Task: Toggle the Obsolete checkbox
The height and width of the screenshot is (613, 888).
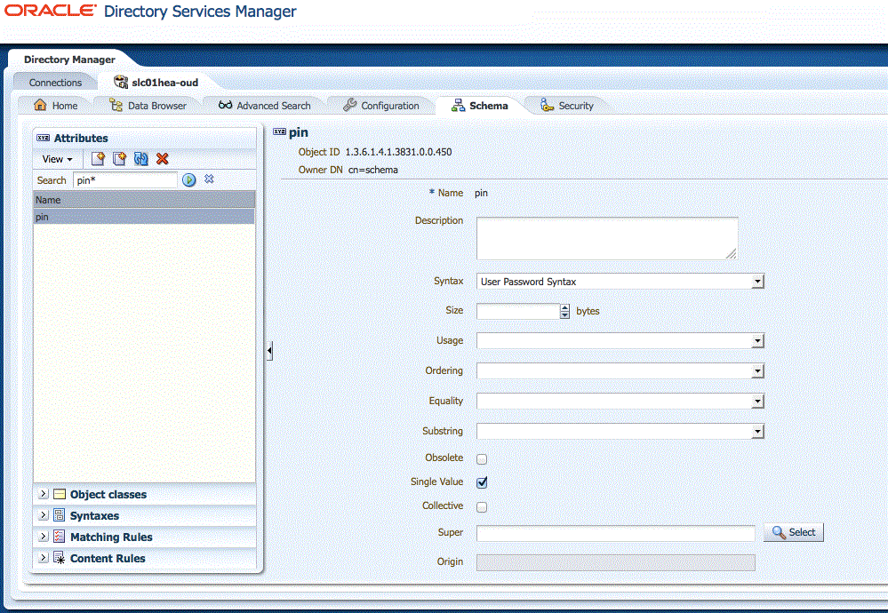Action: (482, 459)
